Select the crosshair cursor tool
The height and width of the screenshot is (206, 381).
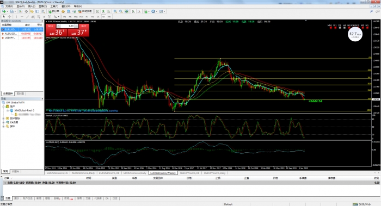[x=9, y=17]
